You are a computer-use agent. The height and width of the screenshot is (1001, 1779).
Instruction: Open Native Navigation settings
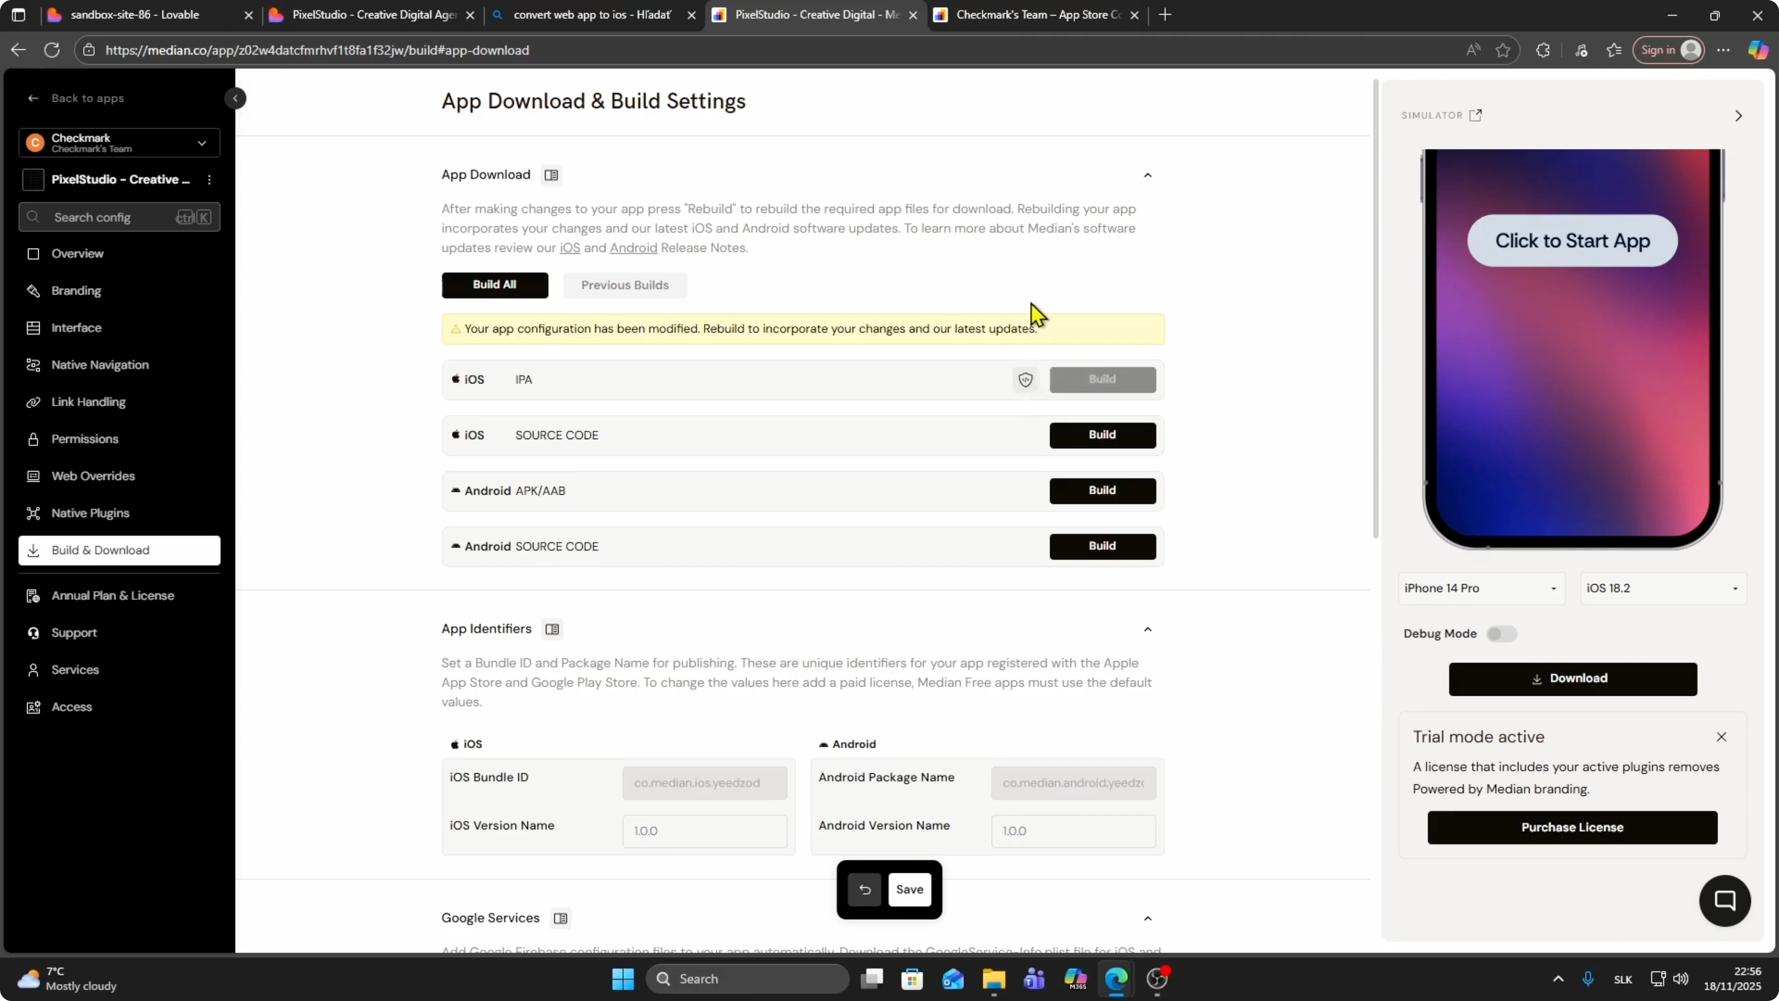pos(119,365)
